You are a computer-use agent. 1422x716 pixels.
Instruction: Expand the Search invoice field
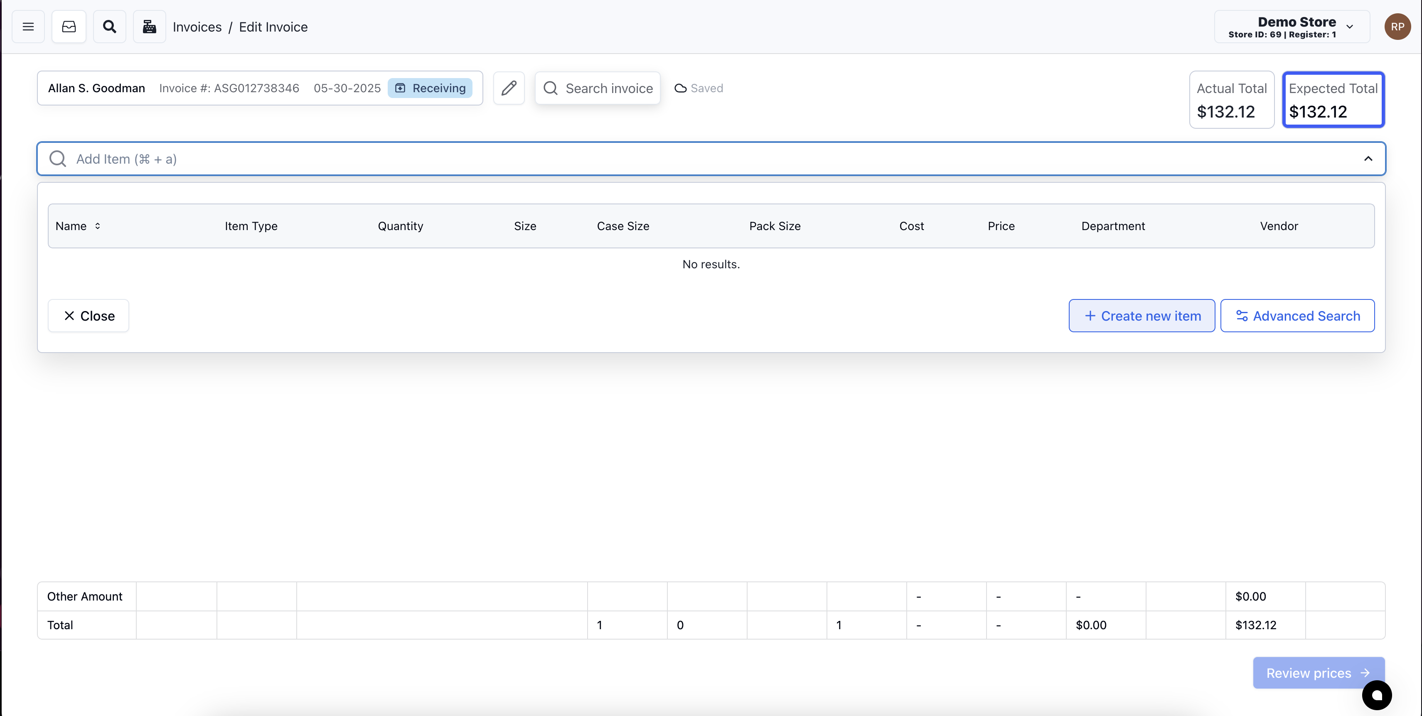click(597, 88)
